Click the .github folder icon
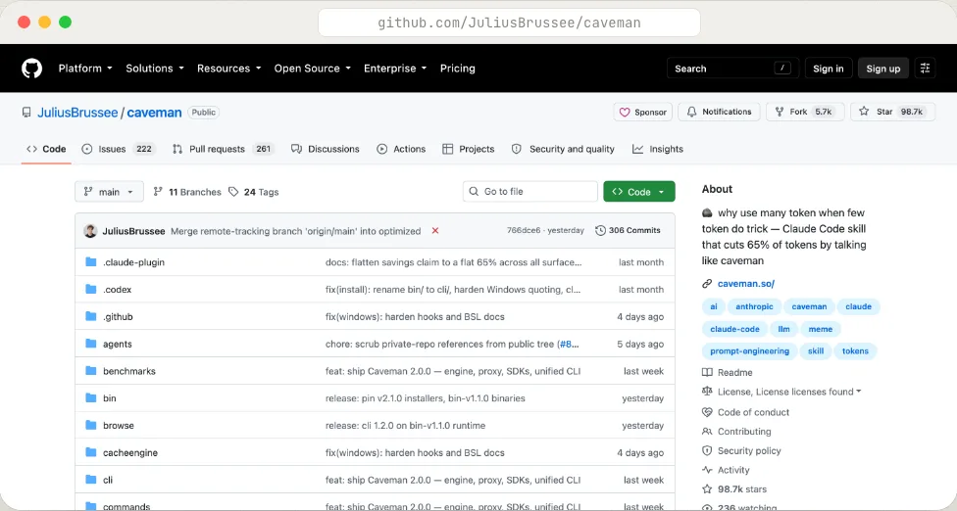 pyautogui.click(x=91, y=316)
